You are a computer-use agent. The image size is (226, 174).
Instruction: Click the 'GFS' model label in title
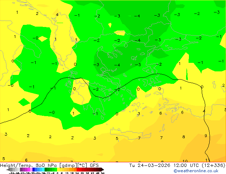[x=94, y=165]
